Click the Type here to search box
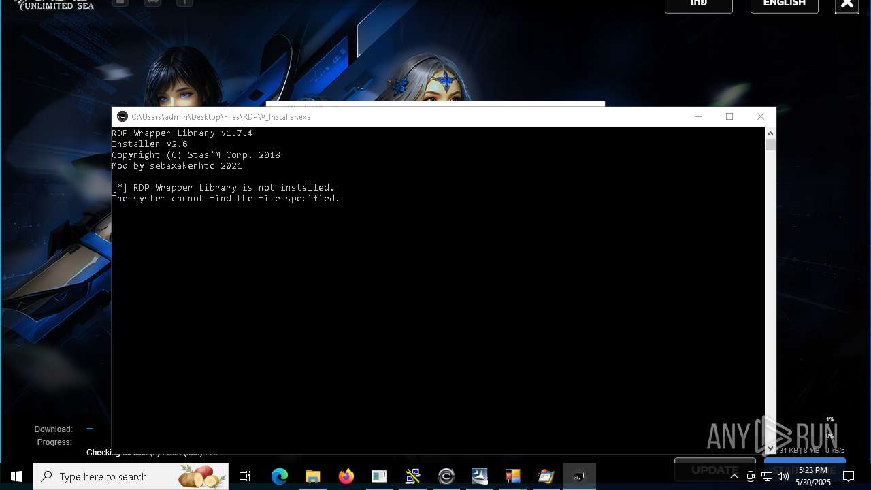The width and height of the screenshot is (871, 490). click(x=131, y=476)
